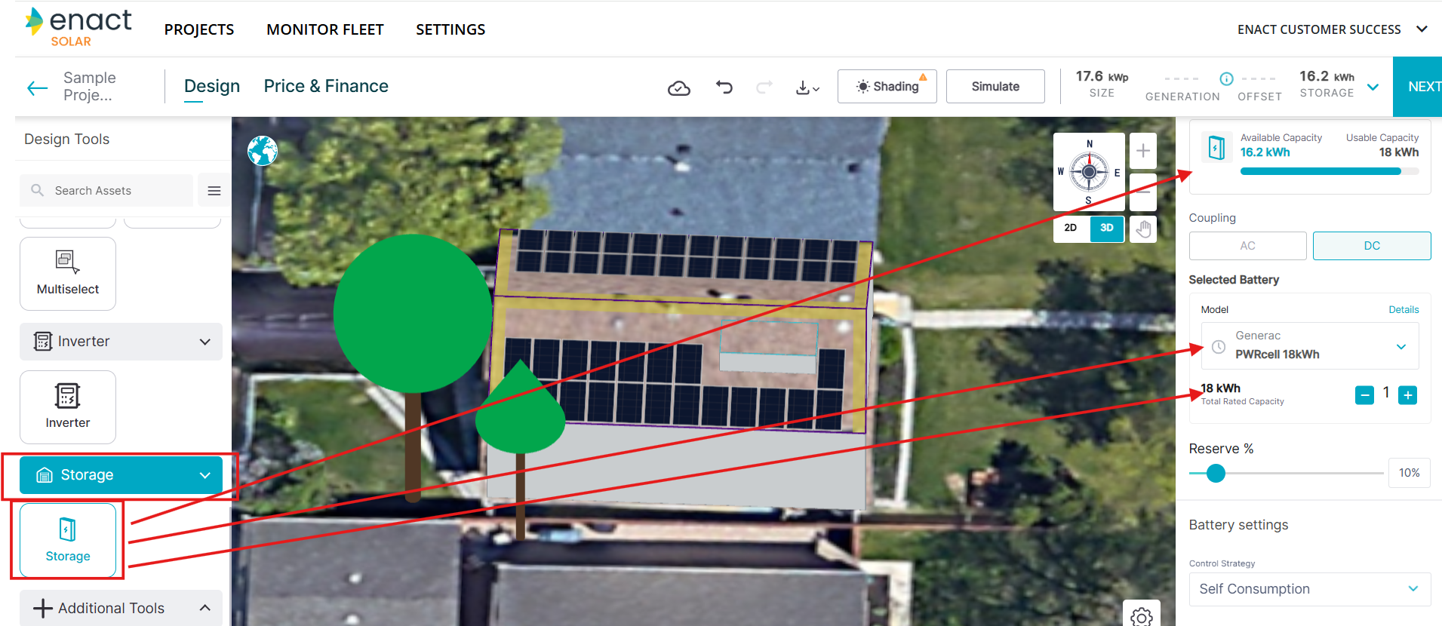Select the Storage battery tool
This screenshot has height=626, width=1442.
pyautogui.click(x=68, y=540)
